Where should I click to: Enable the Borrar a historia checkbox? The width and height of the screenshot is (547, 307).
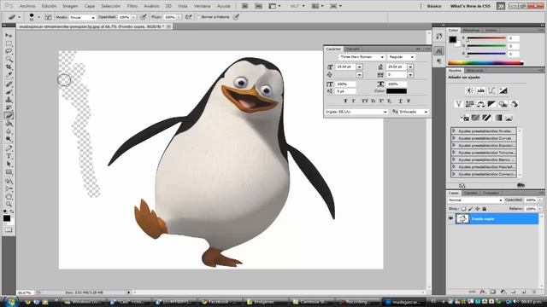coord(198,17)
